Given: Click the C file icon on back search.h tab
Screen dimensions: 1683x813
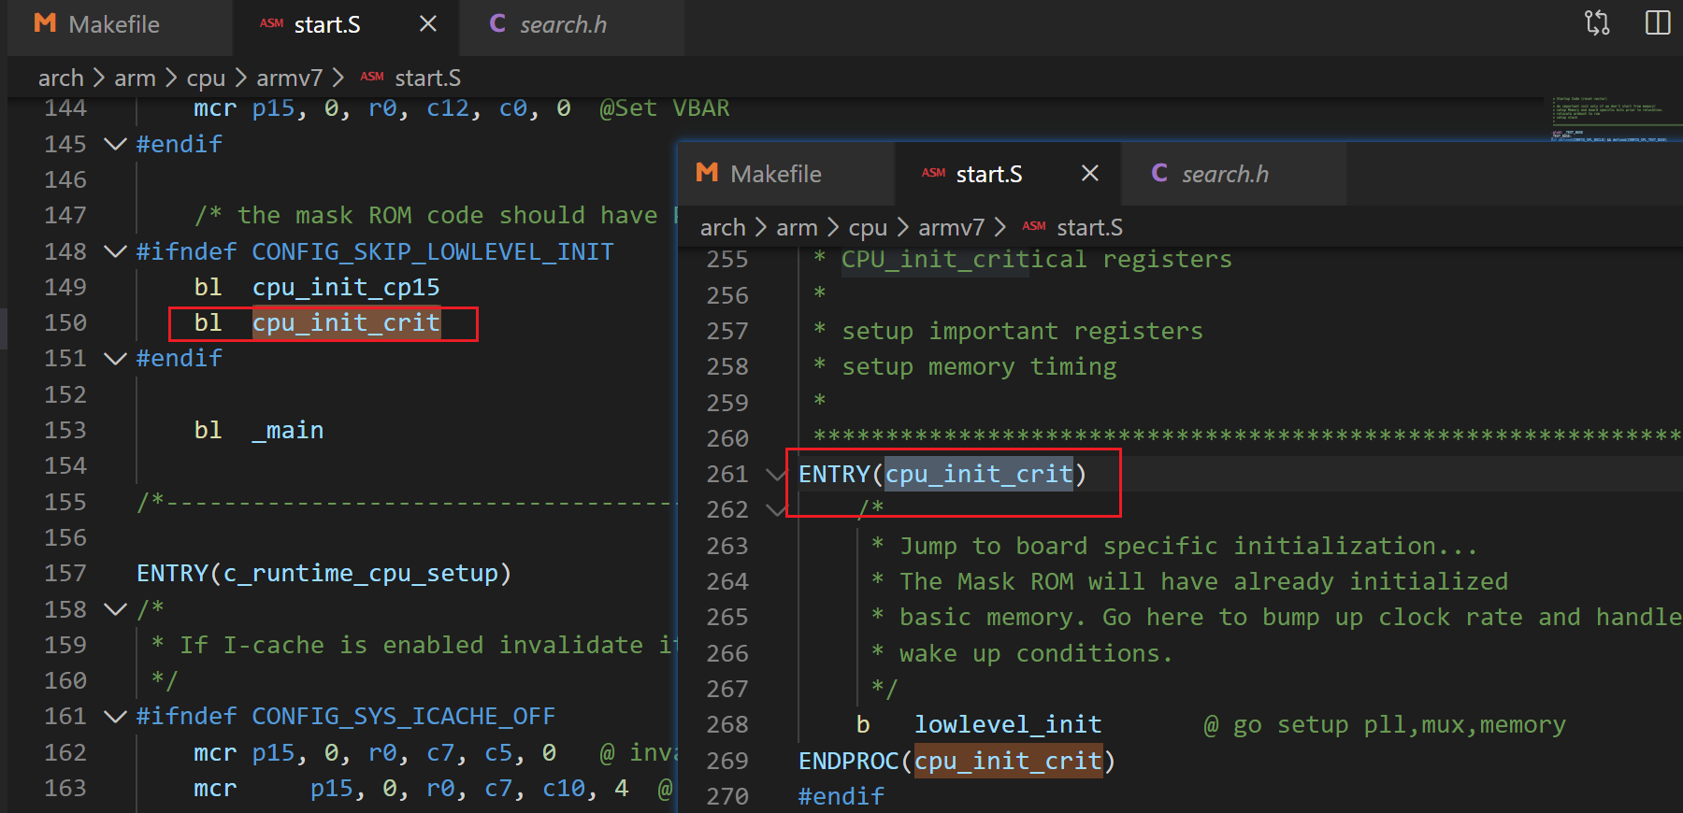Looking at the screenshot, I should [497, 23].
